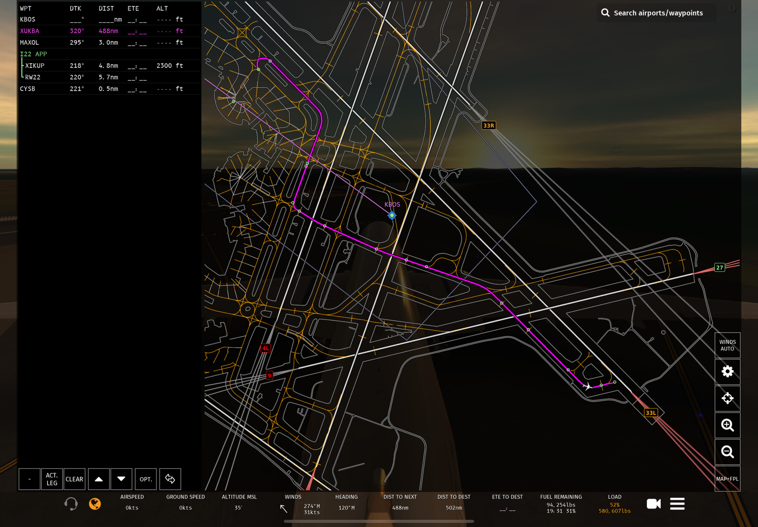Click the reverse flight plan arrows icon

coord(170,479)
